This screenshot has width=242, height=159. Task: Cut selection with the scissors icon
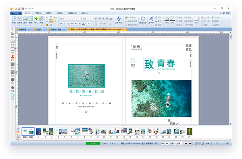[x=47, y=17]
